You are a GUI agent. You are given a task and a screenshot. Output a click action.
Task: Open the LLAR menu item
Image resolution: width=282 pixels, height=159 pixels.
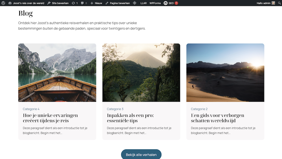[x=143, y=3]
